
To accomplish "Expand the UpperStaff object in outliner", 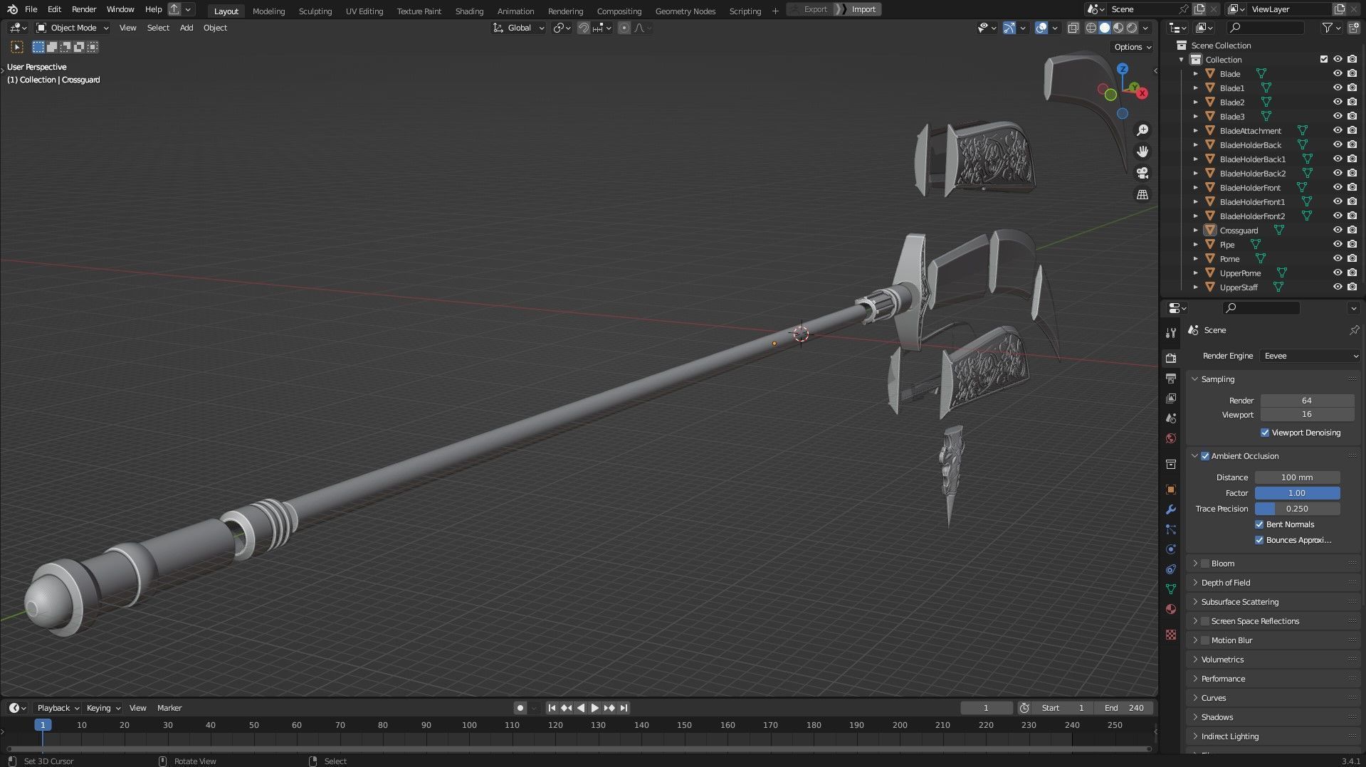I will 1196,287.
